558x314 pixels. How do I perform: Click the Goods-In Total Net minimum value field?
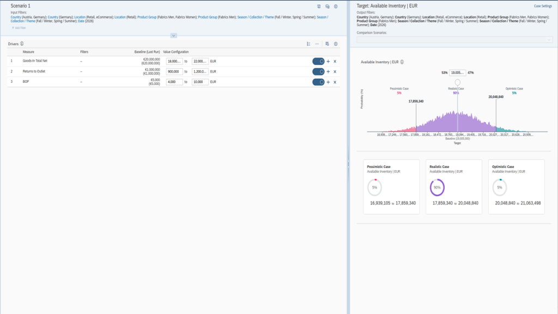coord(174,62)
